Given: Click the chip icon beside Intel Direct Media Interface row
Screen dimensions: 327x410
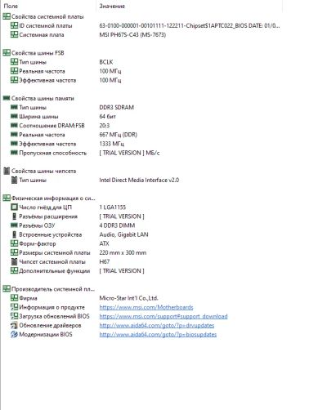Looking at the screenshot, I should [x=14, y=180].
